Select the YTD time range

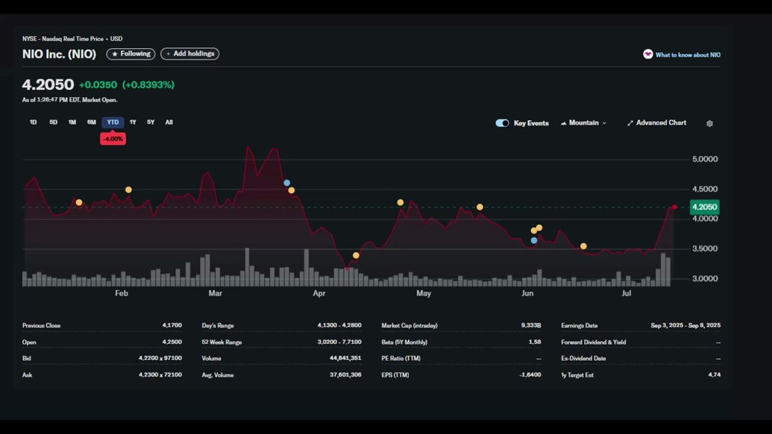pyautogui.click(x=113, y=122)
